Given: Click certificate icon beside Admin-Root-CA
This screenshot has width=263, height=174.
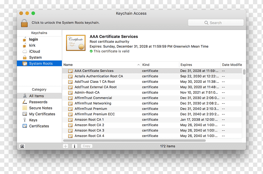Looking at the screenshot, I should (x=70, y=92).
